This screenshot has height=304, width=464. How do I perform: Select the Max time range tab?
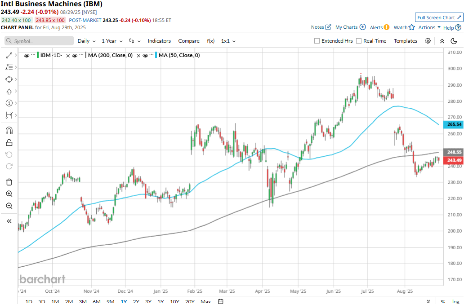pos(205,301)
